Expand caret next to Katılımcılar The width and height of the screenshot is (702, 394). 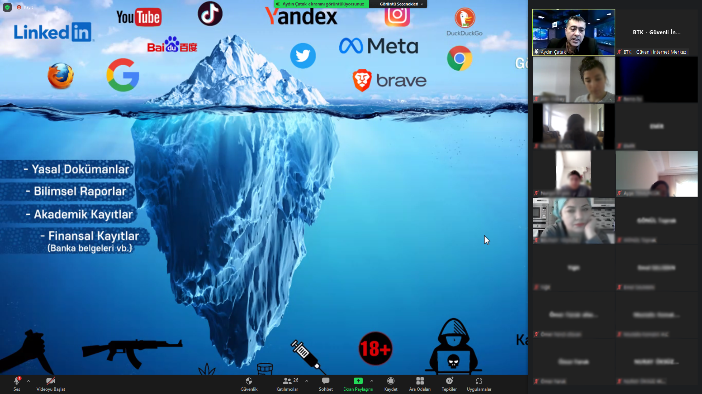(307, 381)
